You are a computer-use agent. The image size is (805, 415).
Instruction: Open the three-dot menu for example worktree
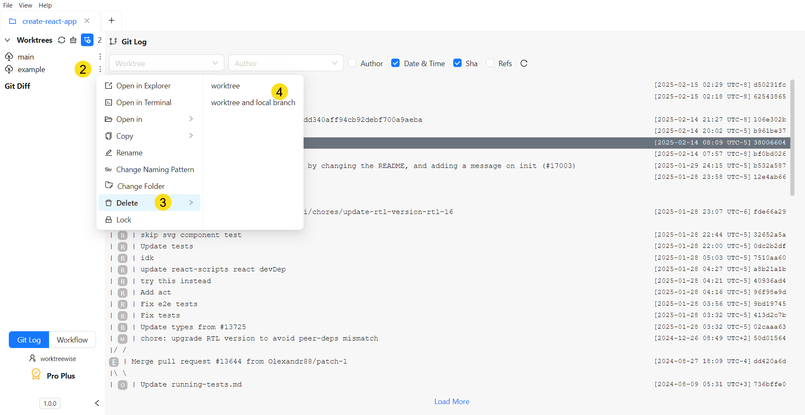pyautogui.click(x=100, y=69)
